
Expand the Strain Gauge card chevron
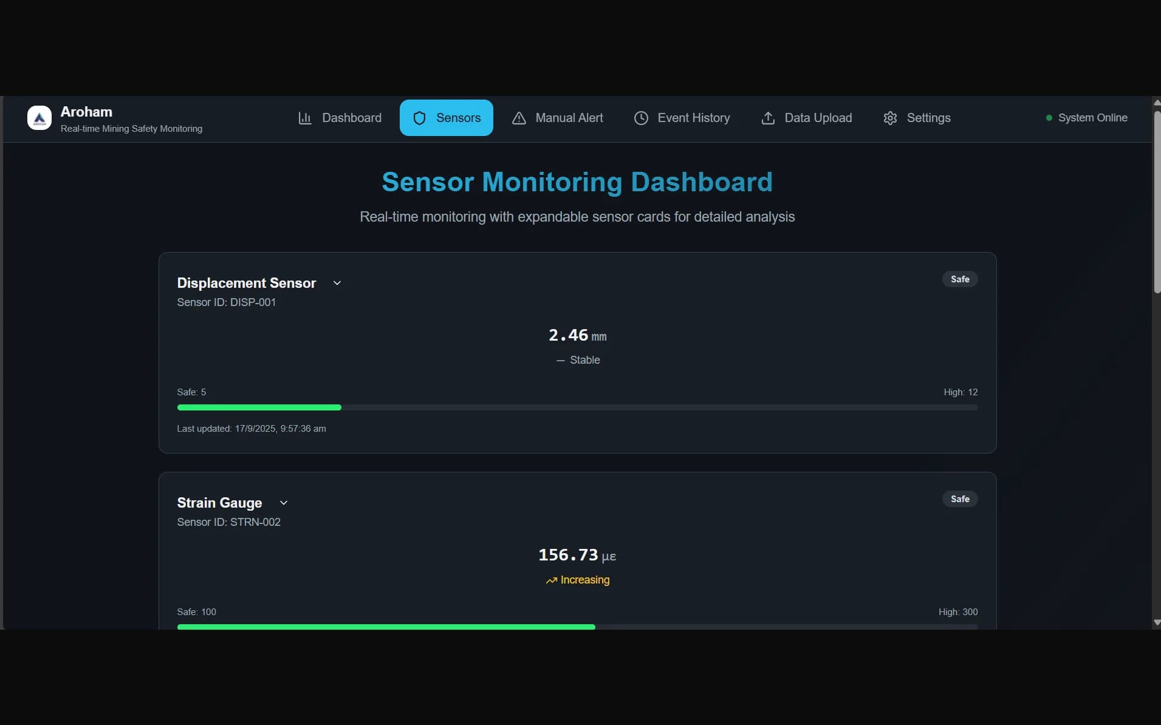point(283,503)
